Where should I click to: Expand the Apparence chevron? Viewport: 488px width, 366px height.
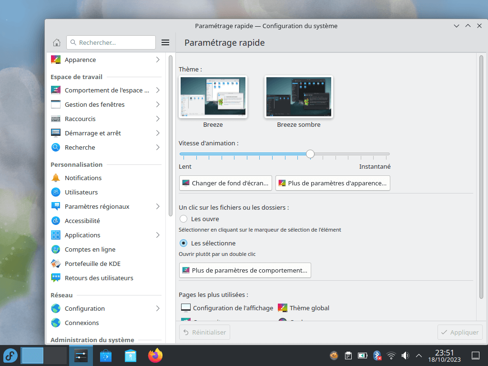[158, 60]
